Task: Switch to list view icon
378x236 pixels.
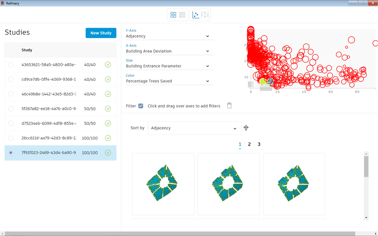Action: click(x=182, y=15)
